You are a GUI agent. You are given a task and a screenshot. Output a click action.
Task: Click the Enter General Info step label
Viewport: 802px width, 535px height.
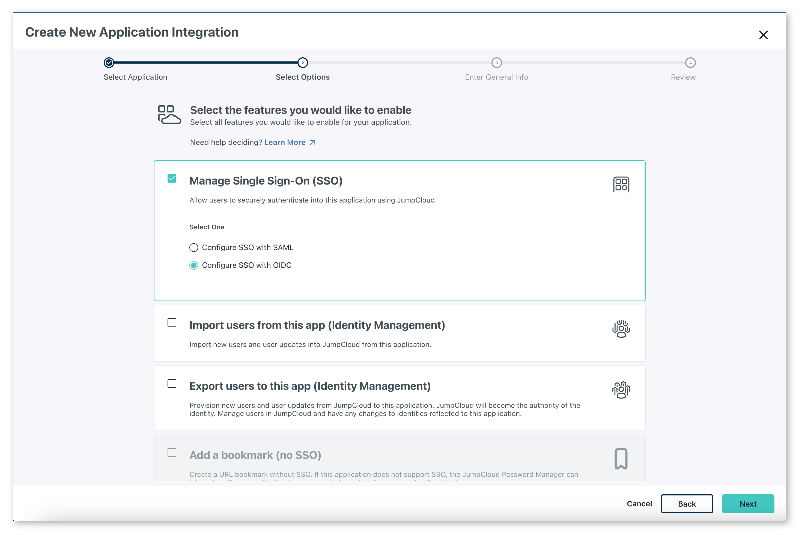496,77
